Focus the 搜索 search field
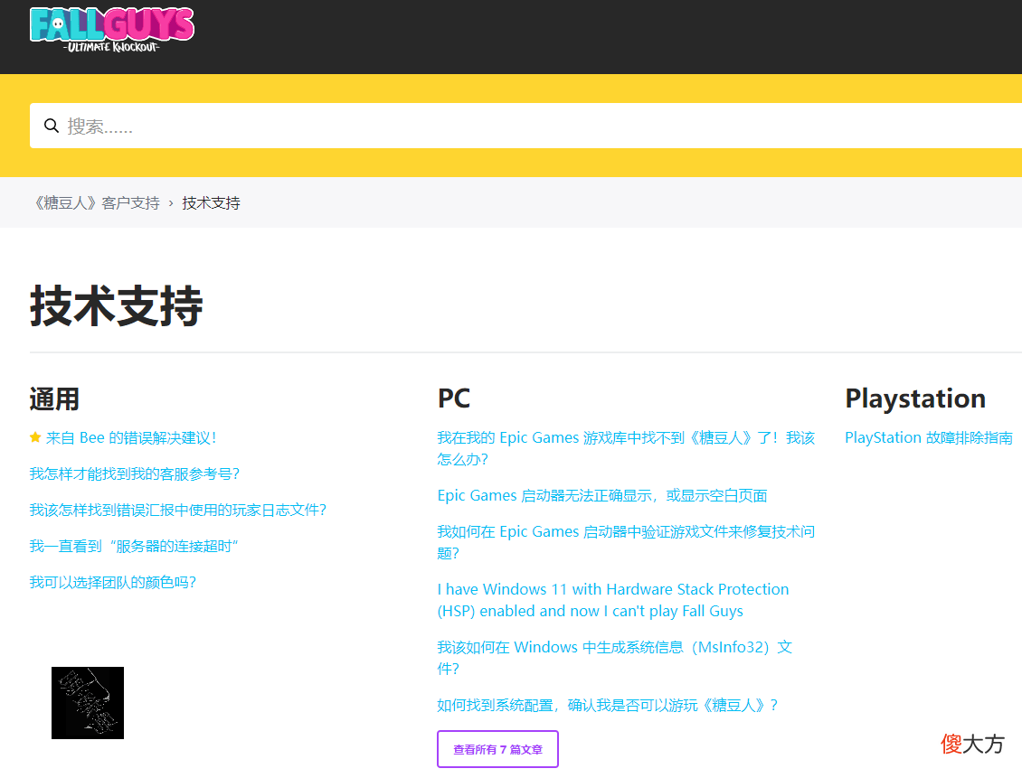 pyautogui.click(x=525, y=126)
